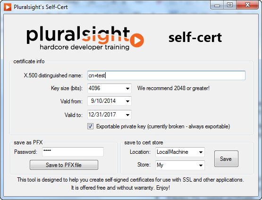Click the "self-cert" heading text
This screenshot has width=262, height=200.
click(x=195, y=37)
